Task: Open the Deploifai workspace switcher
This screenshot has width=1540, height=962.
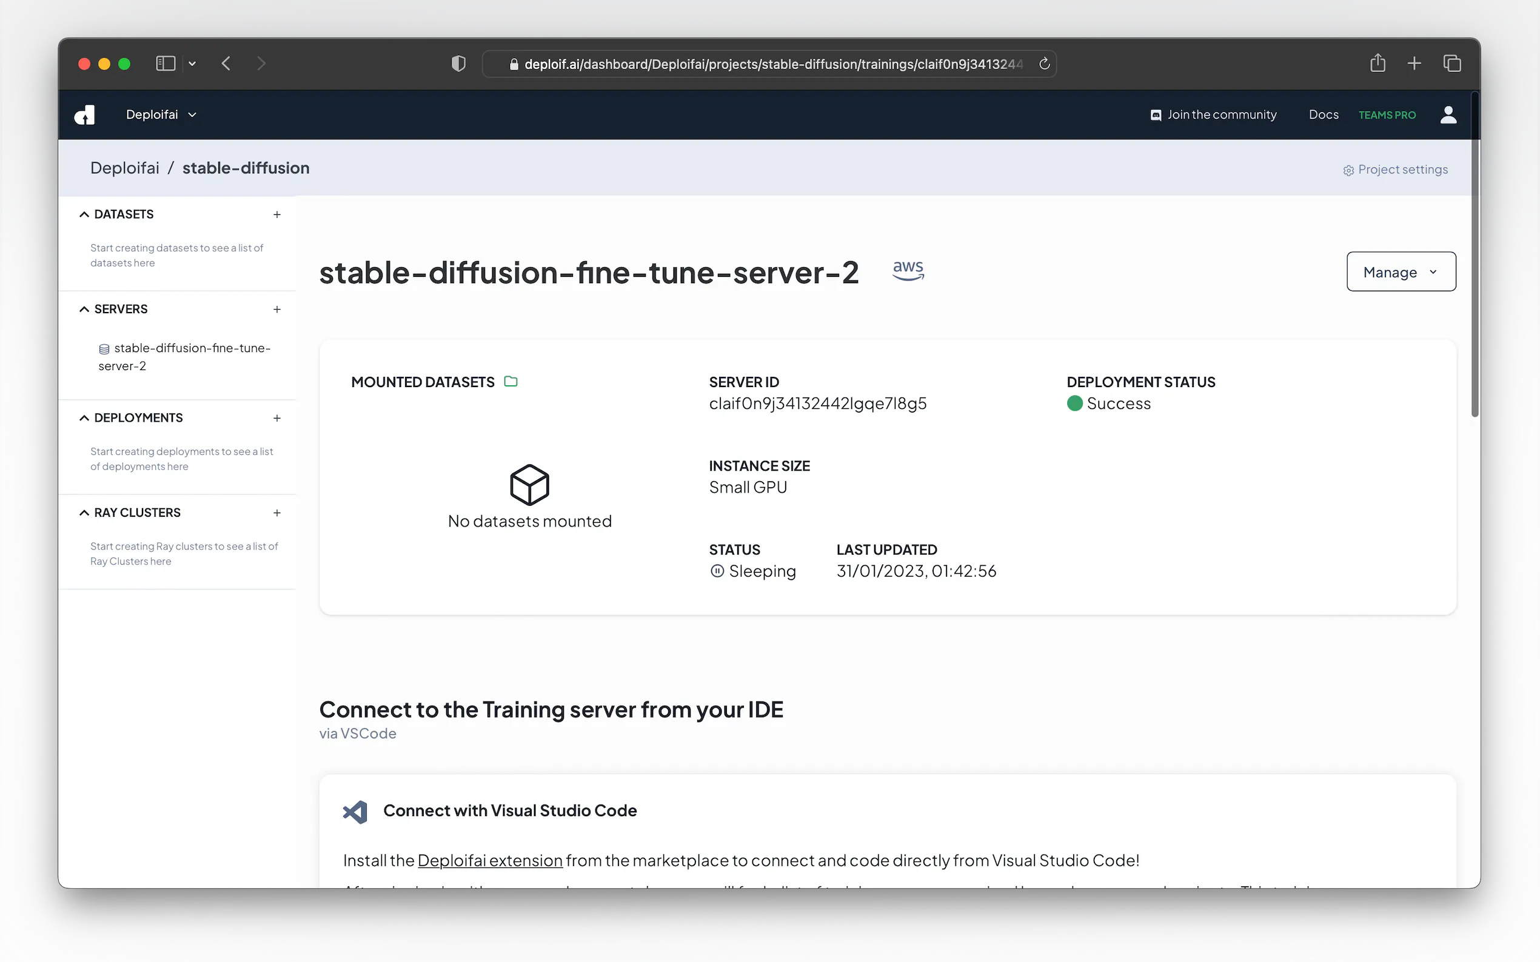Action: [x=161, y=114]
